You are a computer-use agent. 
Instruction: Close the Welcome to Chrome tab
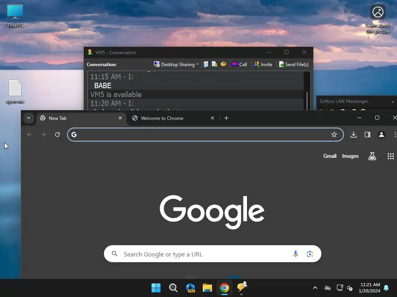click(212, 118)
